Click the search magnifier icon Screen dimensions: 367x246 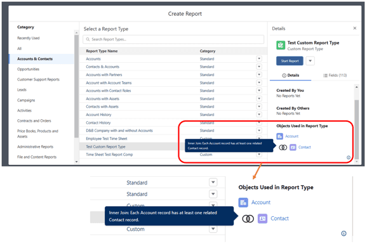coord(88,39)
